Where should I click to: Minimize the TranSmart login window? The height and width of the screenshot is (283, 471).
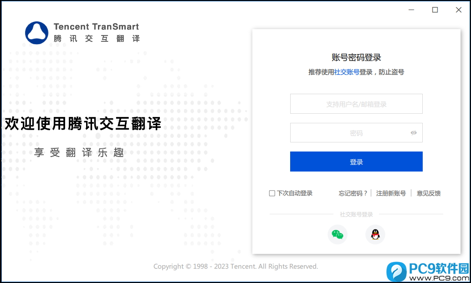411,10
